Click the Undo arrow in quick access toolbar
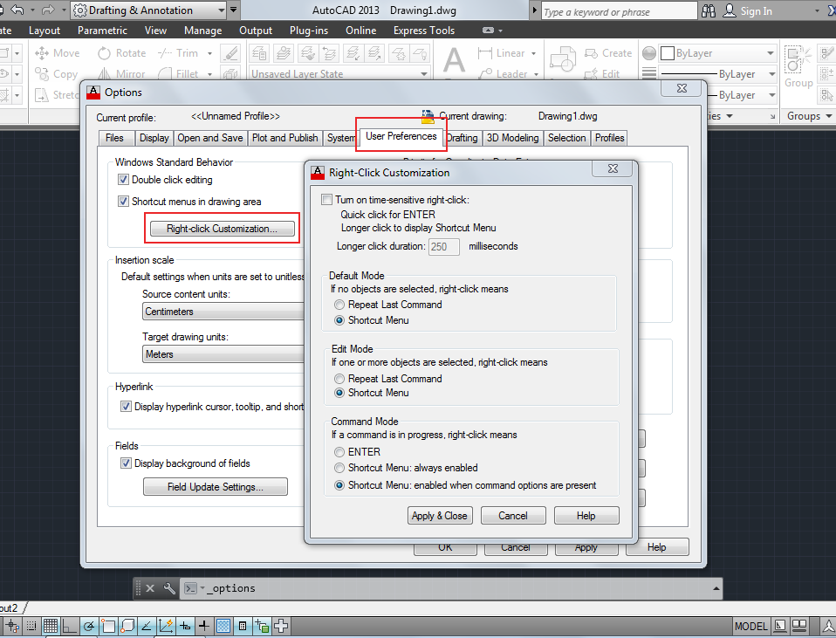Viewport: 836px width, 638px height. pyautogui.click(x=17, y=10)
